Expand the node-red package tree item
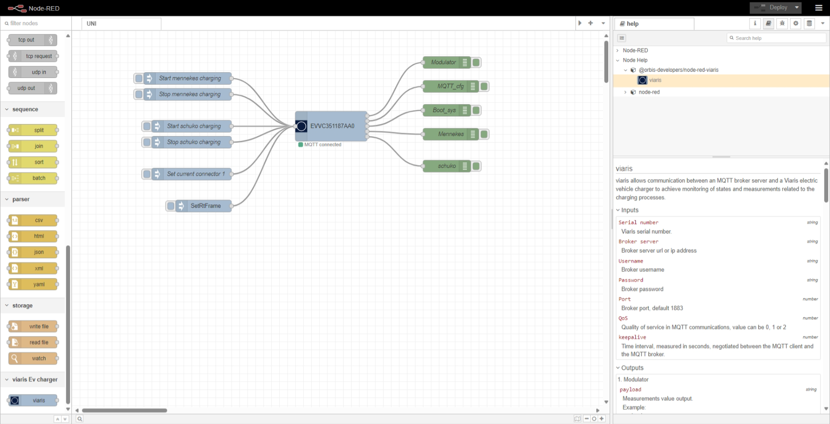The image size is (830, 424). tap(625, 92)
